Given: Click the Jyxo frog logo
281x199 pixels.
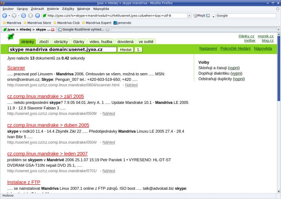Looking at the screenshot, I should pyautogui.click(x=11, y=37).
